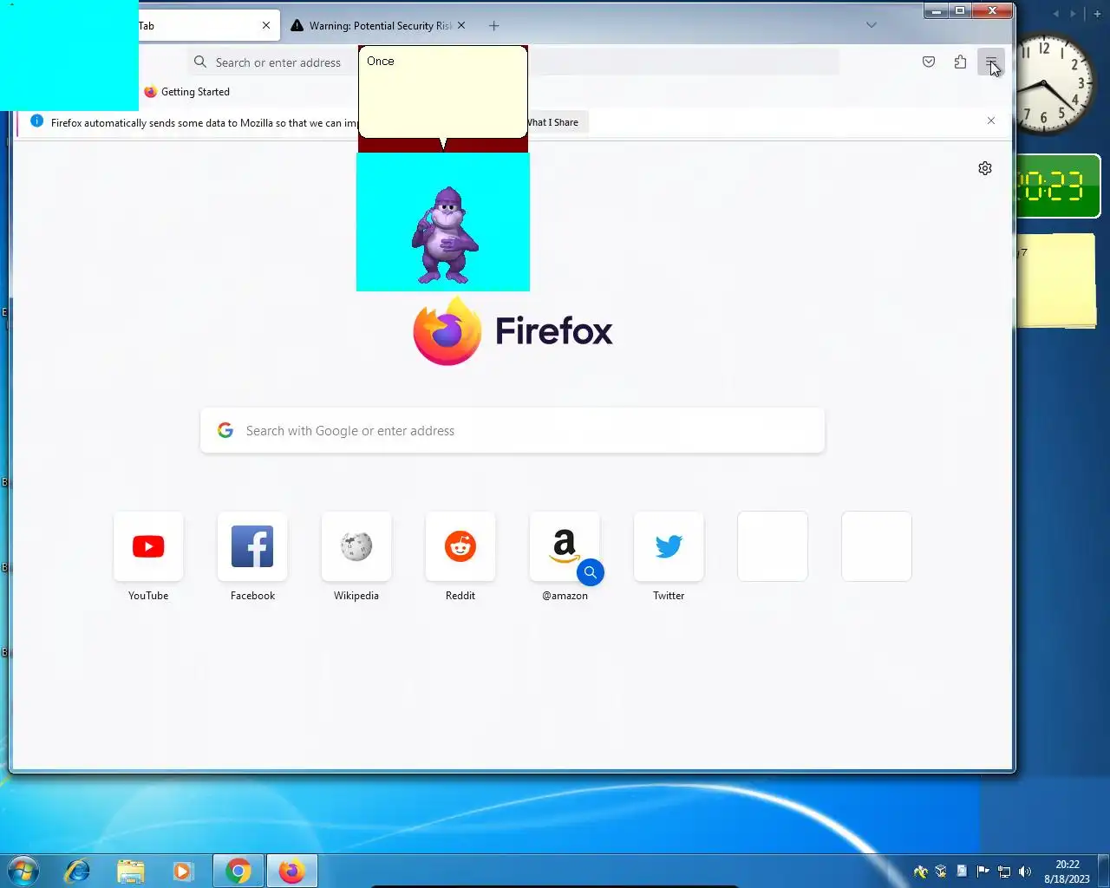The width and height of the screenshot is (1110, 888).
Task: Switch to the Warning: Potential Security Risk tab
Action: click(373, 26)
